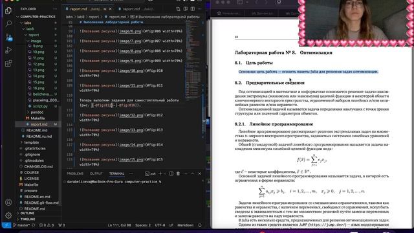Image resolution: width=414 pixels, height=233 pixels.
Task: Open terminal panel more actions ellipsis
Action: [186, 173]
